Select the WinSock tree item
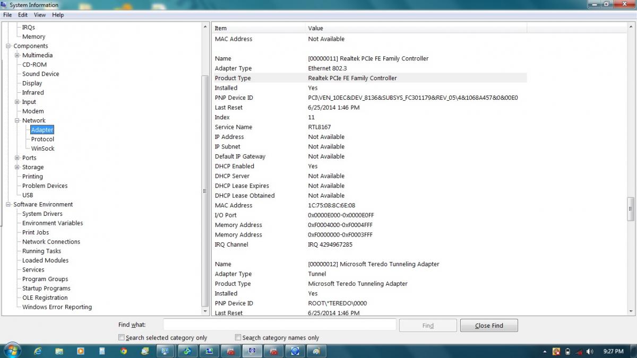This screenshot has height=358, width=637. (x=42, y=149)
